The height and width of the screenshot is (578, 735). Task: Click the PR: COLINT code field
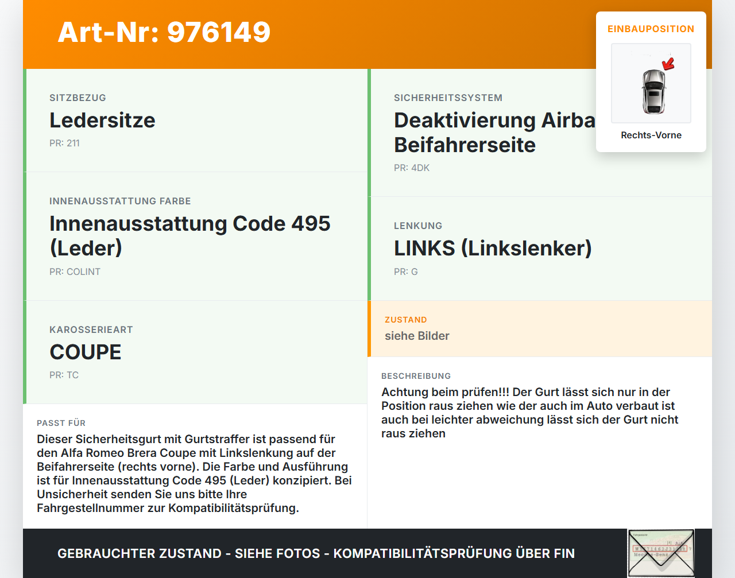point(75,271)
